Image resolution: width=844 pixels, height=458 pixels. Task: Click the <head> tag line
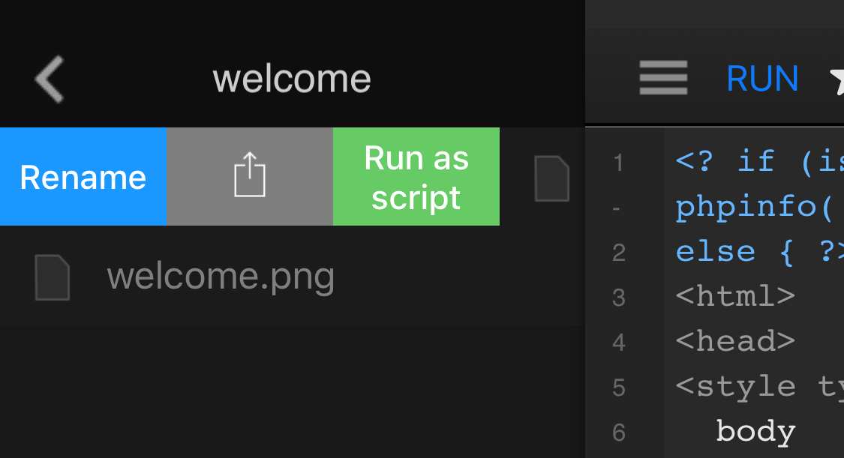(734, 342)
